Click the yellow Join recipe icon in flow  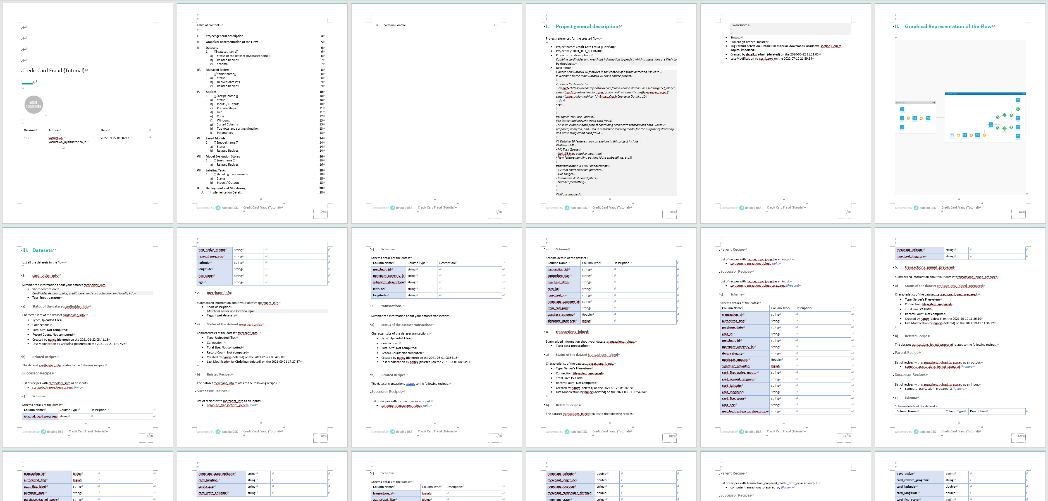coord(908,118)
